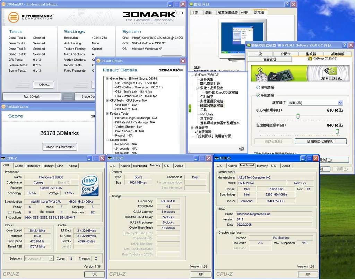
Task: Click the Core Speed 3842.4 MHz field
Action: pyautogui.click(x=37, y=230)
